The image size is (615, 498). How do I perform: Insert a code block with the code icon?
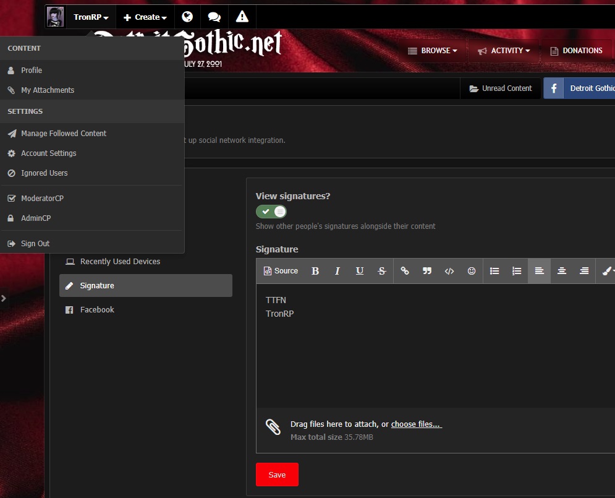449,271
